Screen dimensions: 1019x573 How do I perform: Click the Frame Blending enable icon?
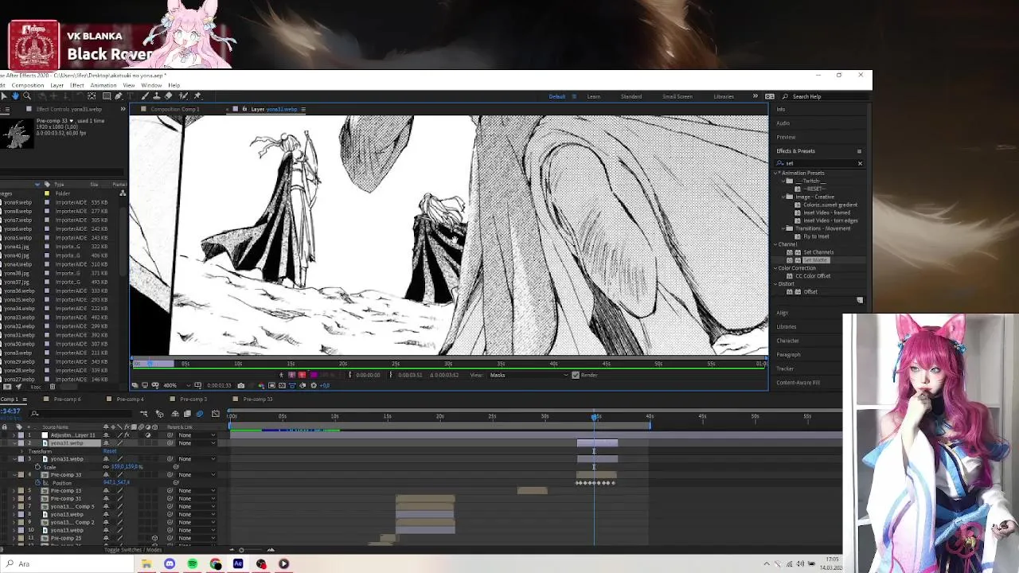pyautogui.click(x=187, y=414)
